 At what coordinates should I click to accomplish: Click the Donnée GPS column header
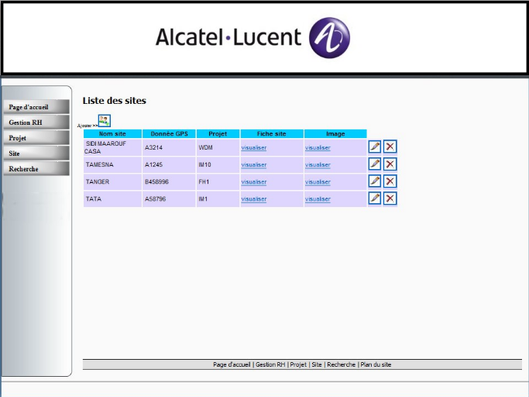tap(169, 134)
